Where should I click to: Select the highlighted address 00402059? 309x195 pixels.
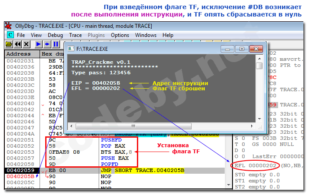tap(20, 170)
